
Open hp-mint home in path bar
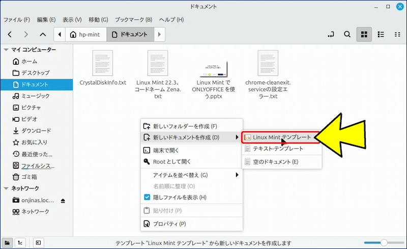click(86, 34)
